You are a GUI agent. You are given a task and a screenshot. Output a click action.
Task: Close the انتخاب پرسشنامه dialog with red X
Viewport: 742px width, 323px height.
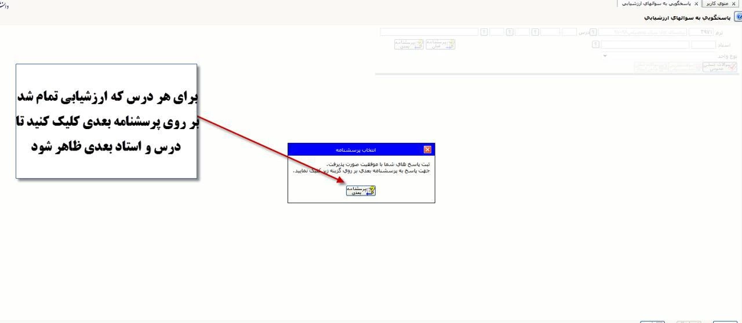pyautogui.click(x=428, y=149)
